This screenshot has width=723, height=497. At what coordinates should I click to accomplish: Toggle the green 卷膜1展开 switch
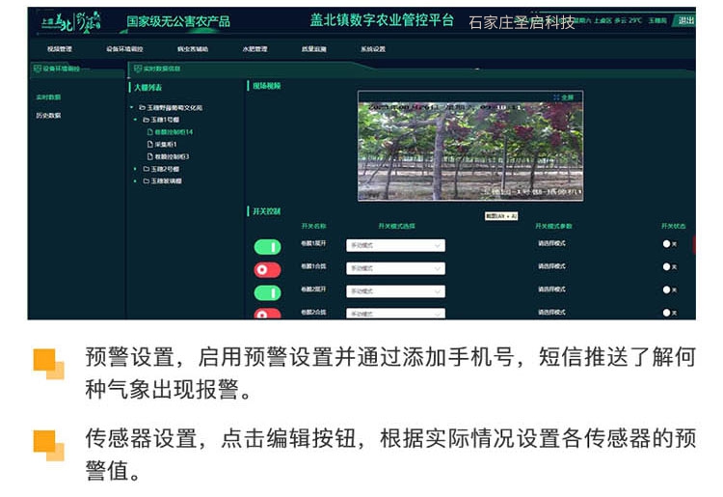click(267, 248)
